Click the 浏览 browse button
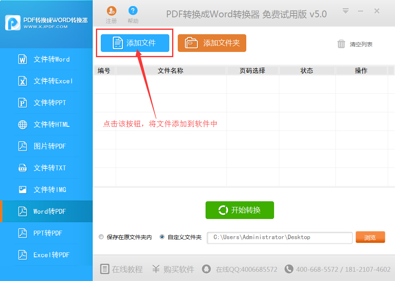Image resolution: width=395 pixels, height=281 pixels. tap(370, 237)
